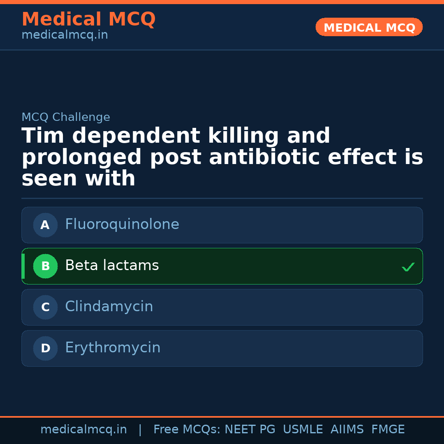444x444 pixels.
Task: Click the orange Medical MCQ title
Action: [x=88, y=19]
